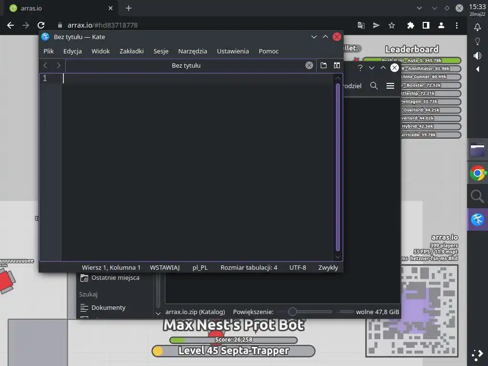Maximize the Kate window with up chevron
Viewport: 488px width, 366px height.
click(x=325, y=37)
